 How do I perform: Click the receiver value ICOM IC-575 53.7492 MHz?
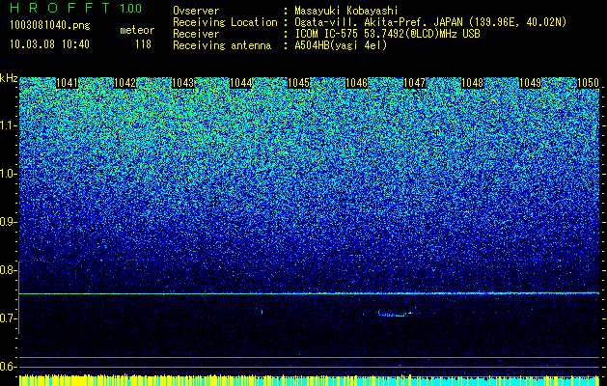(x=387, y=34)
